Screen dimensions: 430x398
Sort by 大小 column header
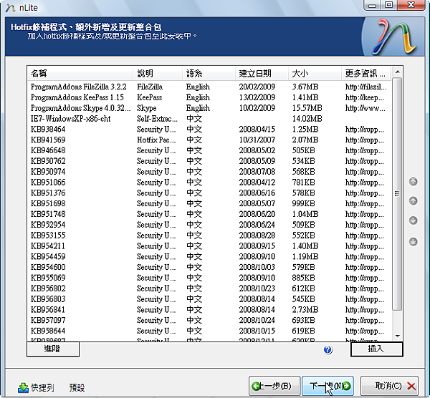click(315, 74)
